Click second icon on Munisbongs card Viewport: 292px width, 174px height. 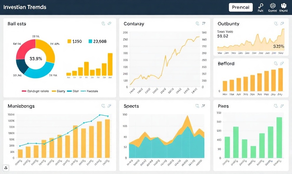point(109,106)
